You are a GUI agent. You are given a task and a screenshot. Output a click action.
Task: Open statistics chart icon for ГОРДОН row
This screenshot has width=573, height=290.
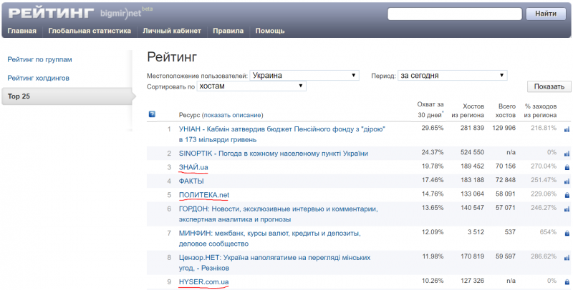tap(567, 209)
